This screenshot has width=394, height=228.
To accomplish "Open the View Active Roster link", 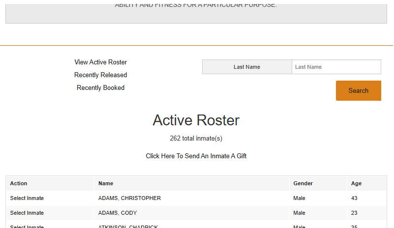I will [100, 62].
